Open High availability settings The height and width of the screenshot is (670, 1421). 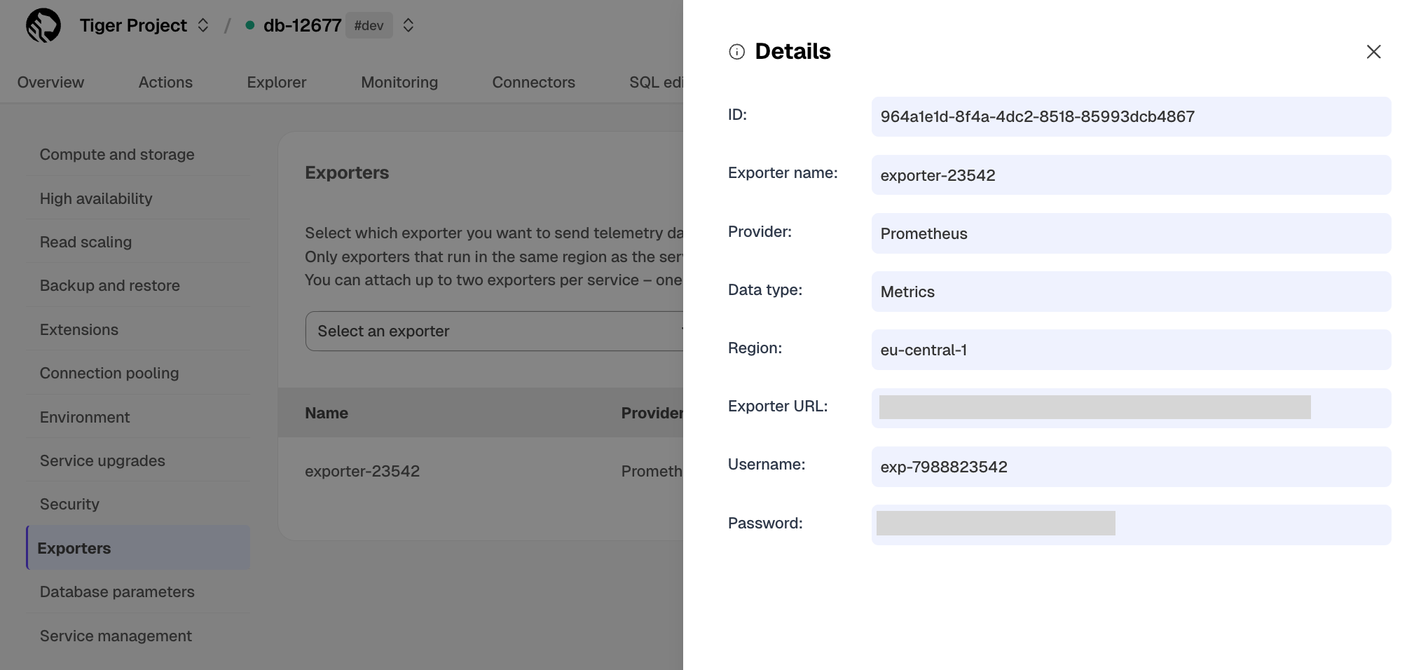pos(96,198)
